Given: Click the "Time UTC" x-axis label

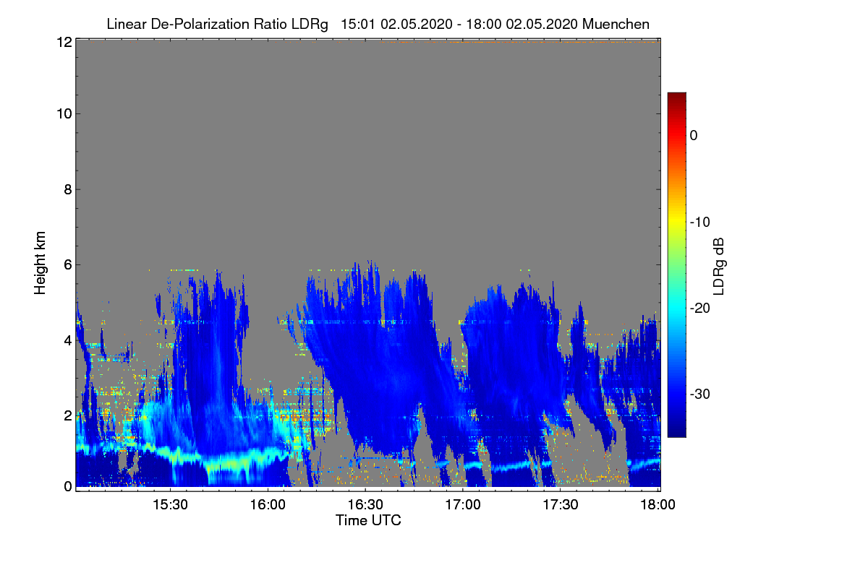Looking at the screenshot, I should [x=368, y=520].
